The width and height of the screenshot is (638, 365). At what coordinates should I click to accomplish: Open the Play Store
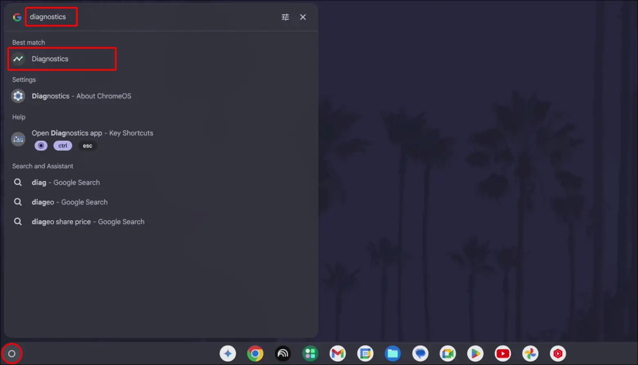(x=475, y=353)
